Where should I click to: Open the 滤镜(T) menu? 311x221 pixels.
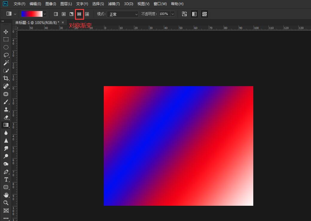(x=114, y=4)
